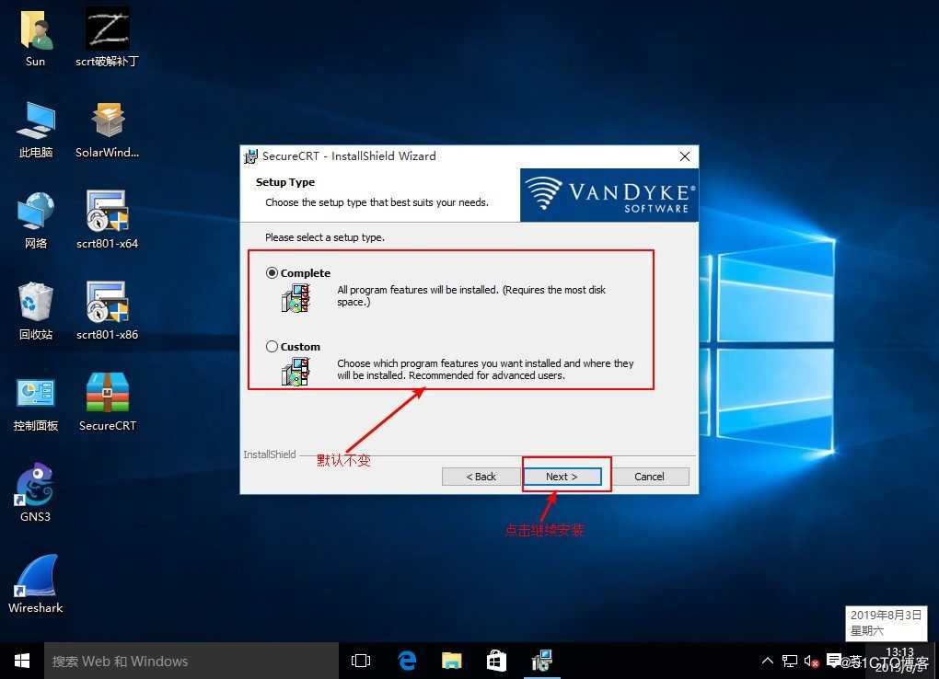Close the InstallShield Wizard window
Image resolution: width=939 pixels, height=679 pixels.
point(685,156)
